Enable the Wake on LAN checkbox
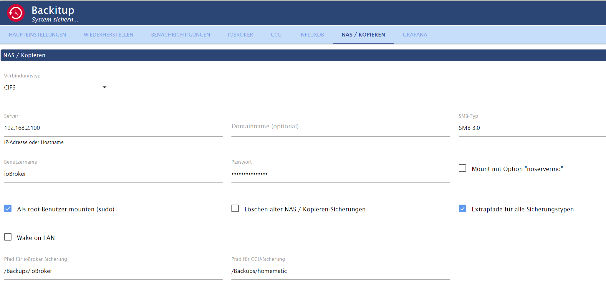The image size is (606, 295). [x=8, y=237]
